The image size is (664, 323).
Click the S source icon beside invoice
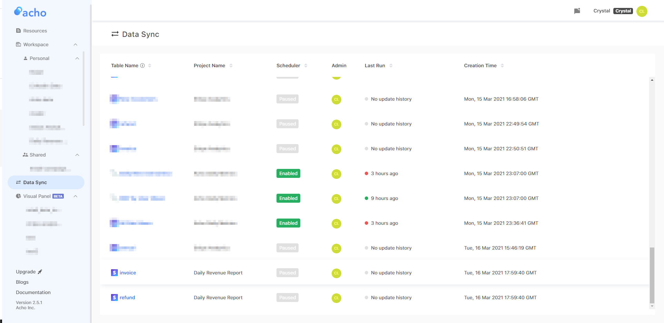114,273
